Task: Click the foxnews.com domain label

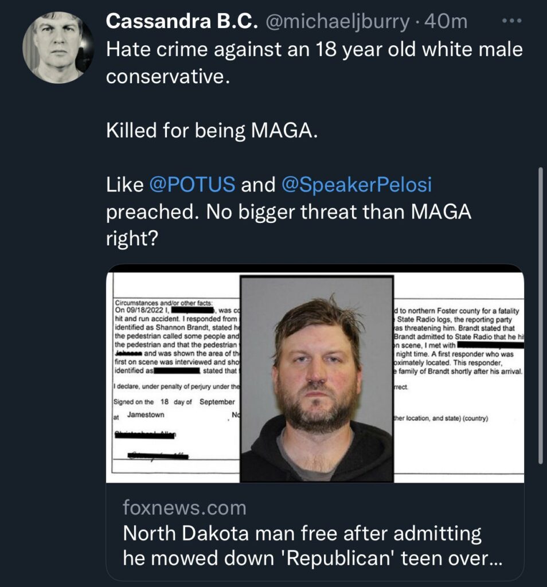Action: click(x=185, y=507)
